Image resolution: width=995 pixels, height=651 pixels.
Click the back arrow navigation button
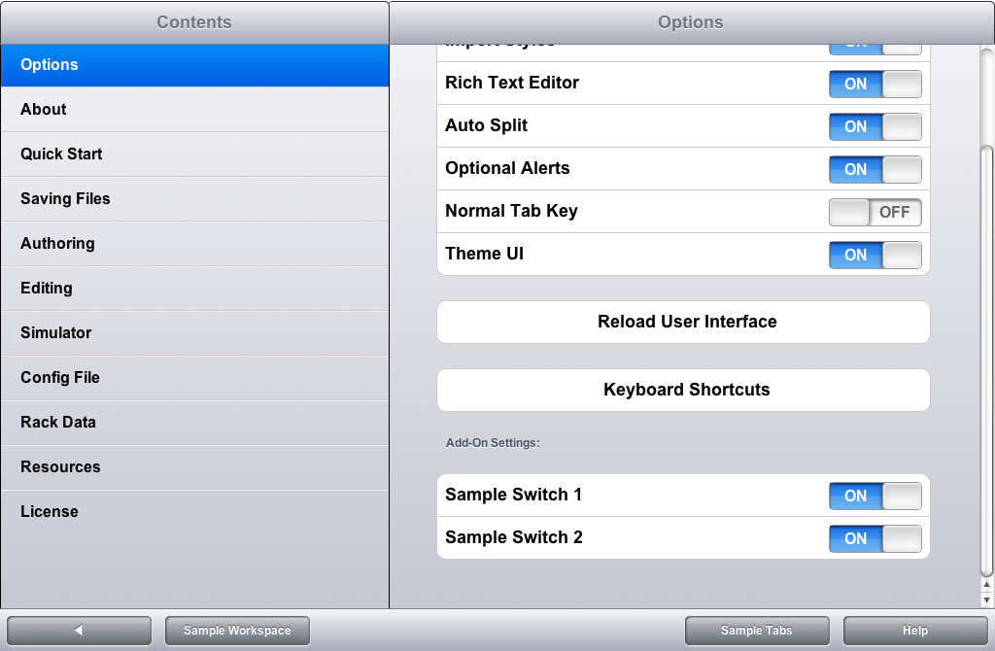pyautogui.click(x=79, y=630)
